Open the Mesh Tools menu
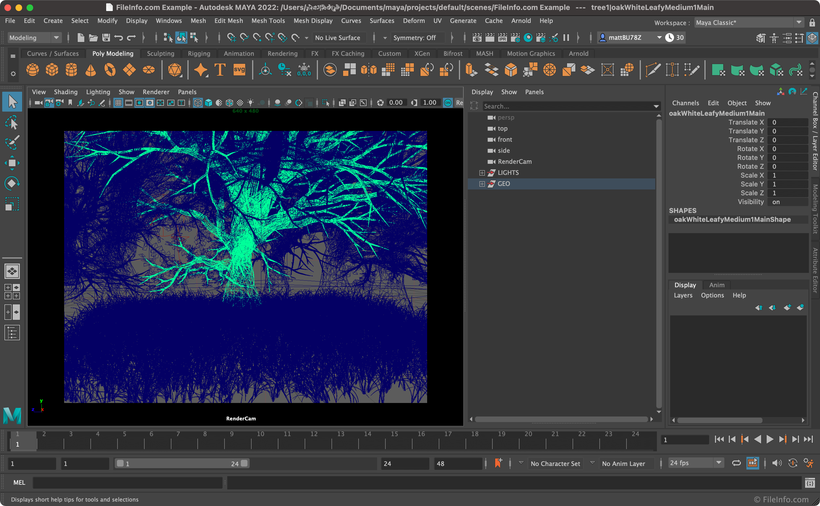This screenshot has width=820, height=506. point(268,21)
